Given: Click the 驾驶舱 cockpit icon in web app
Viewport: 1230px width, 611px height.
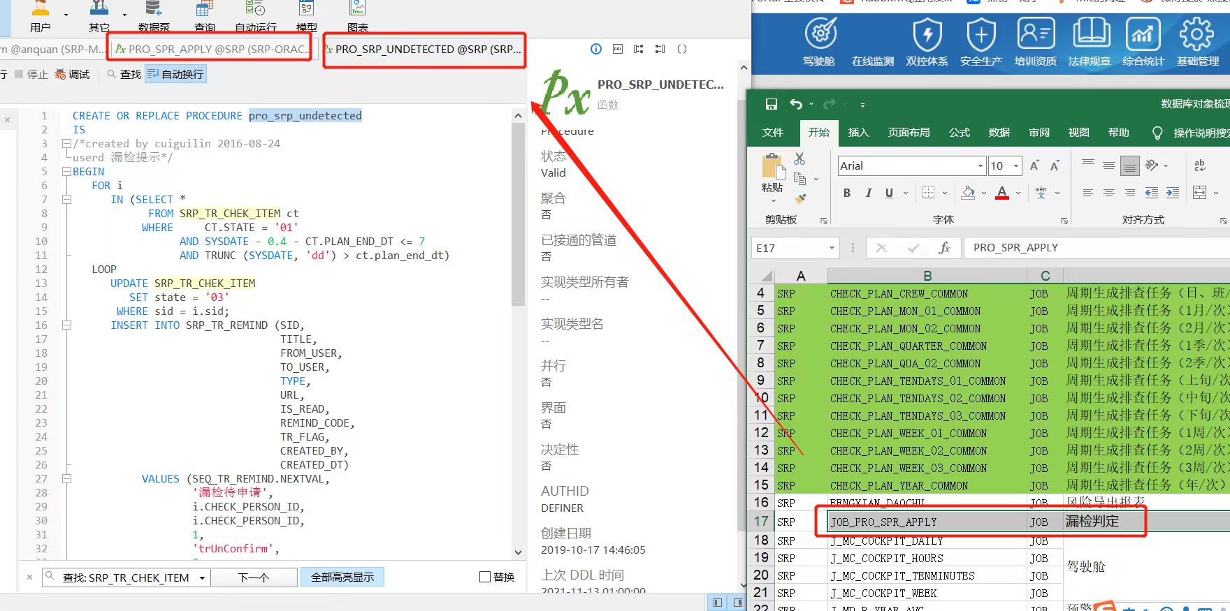Looking at the screenshot, I should [820, 41].
